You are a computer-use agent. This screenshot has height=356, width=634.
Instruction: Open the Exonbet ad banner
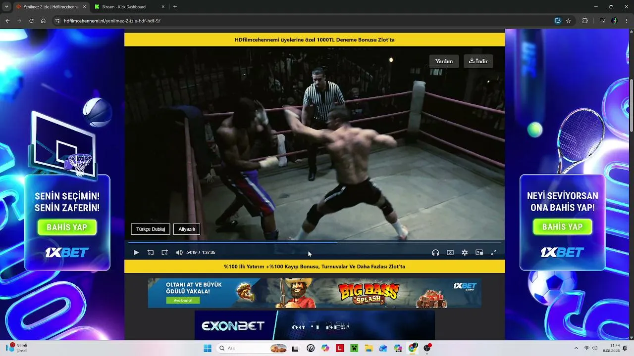[315, 325]
